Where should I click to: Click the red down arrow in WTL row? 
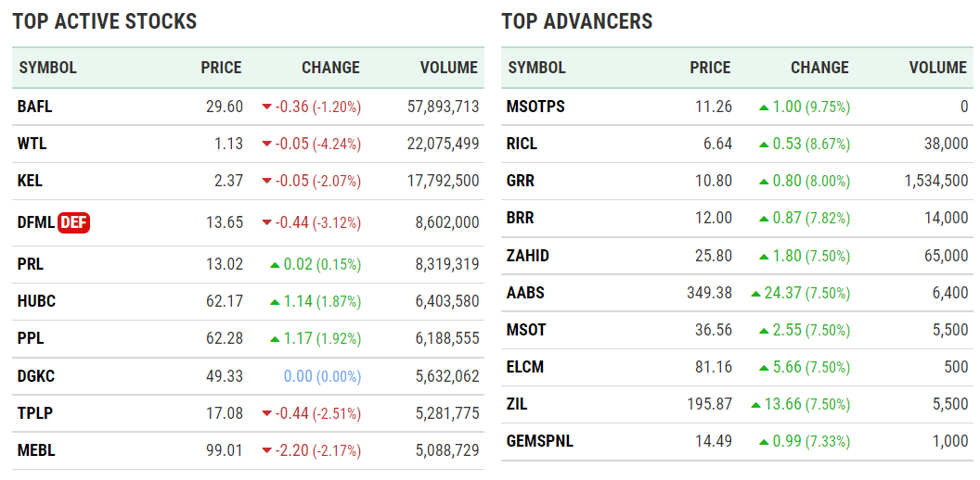267,145
